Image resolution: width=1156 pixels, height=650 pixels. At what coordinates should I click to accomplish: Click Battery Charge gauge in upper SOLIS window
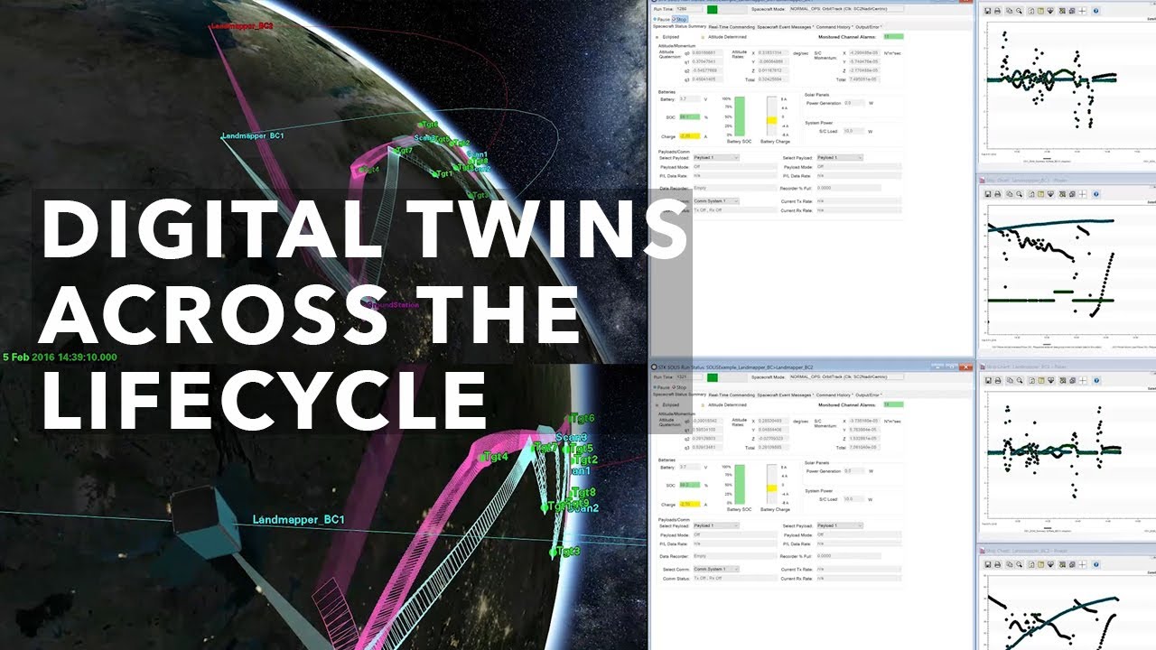(771, 116)
